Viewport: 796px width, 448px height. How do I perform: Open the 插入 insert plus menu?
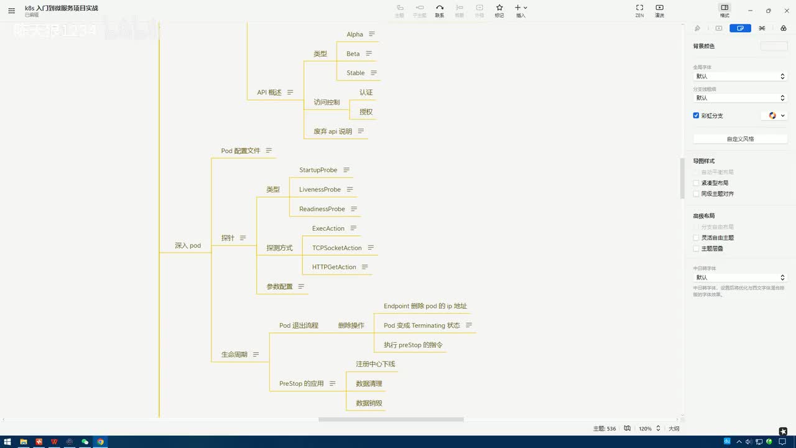(x=521, y=11)
